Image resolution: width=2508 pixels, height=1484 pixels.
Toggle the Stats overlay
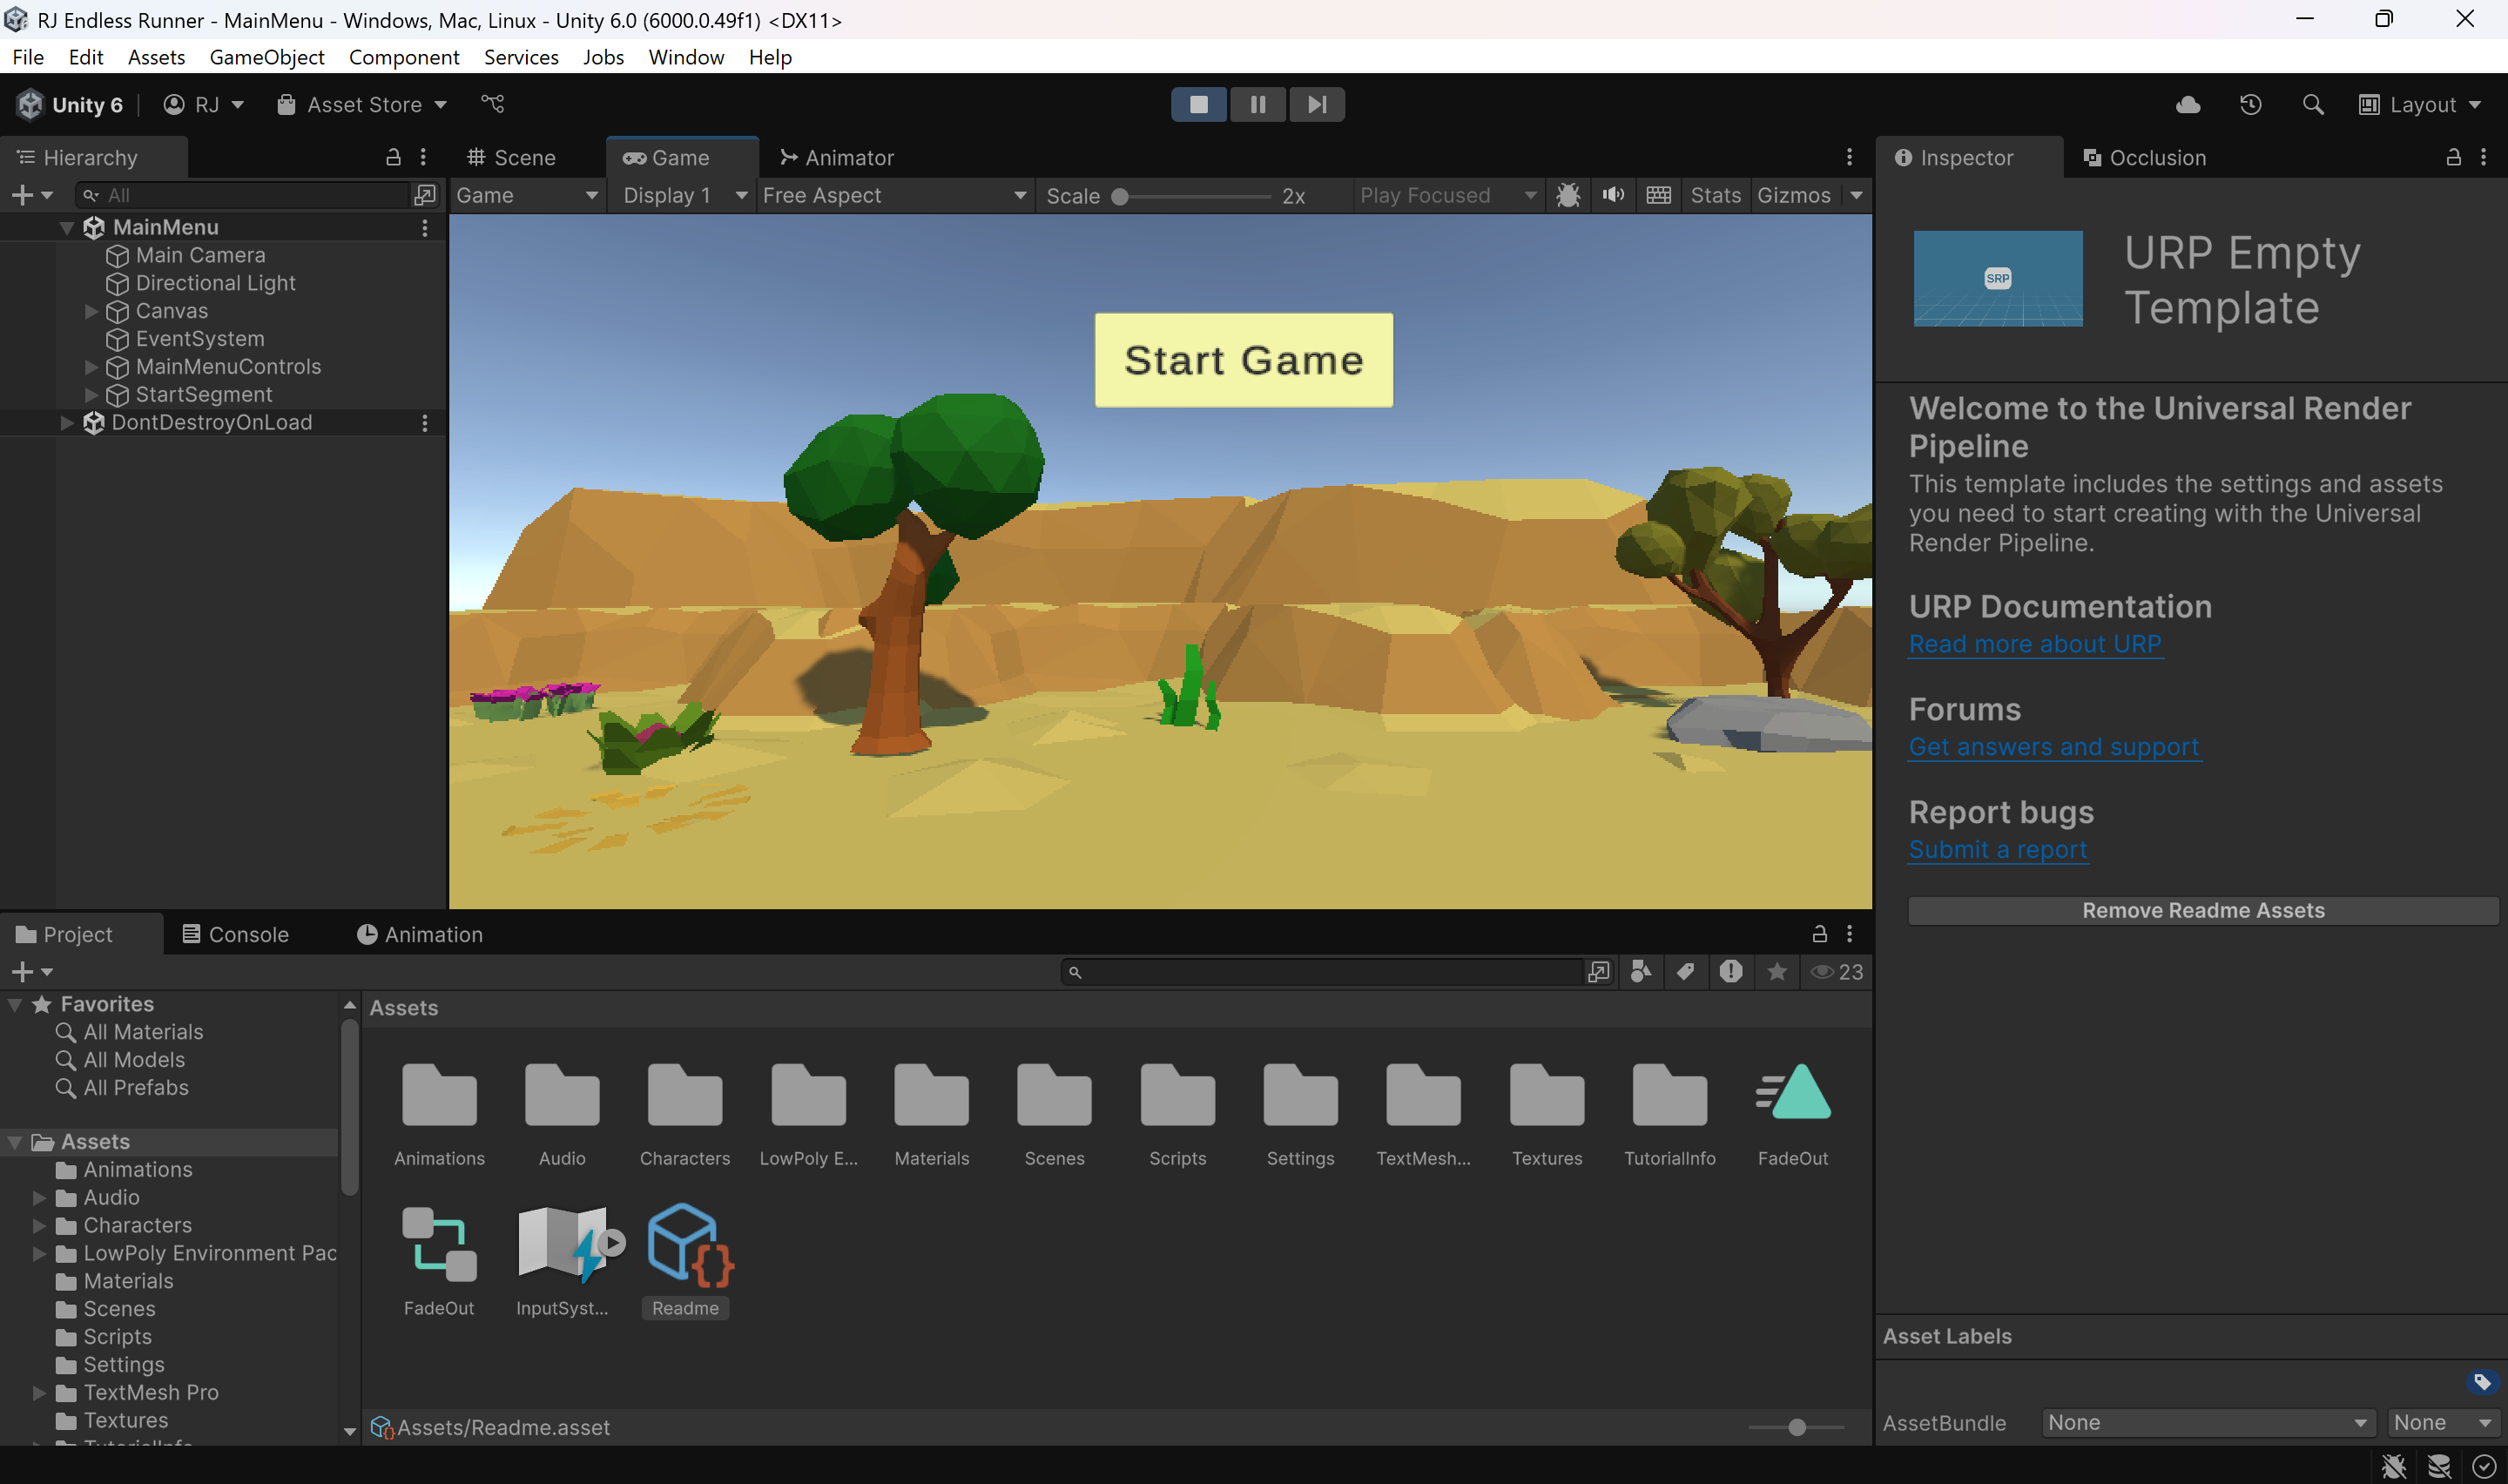pos(1715,195)
